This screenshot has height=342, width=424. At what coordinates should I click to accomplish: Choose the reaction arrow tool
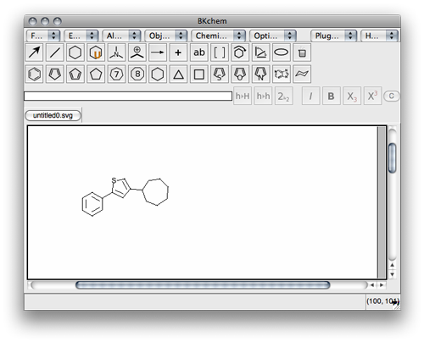158,52
